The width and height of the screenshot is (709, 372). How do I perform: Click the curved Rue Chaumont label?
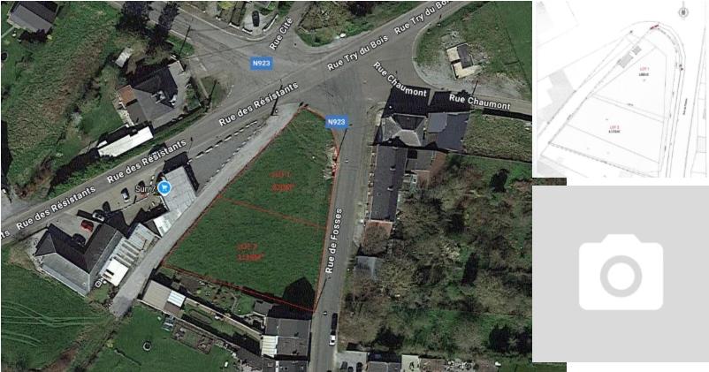[400, 80]
